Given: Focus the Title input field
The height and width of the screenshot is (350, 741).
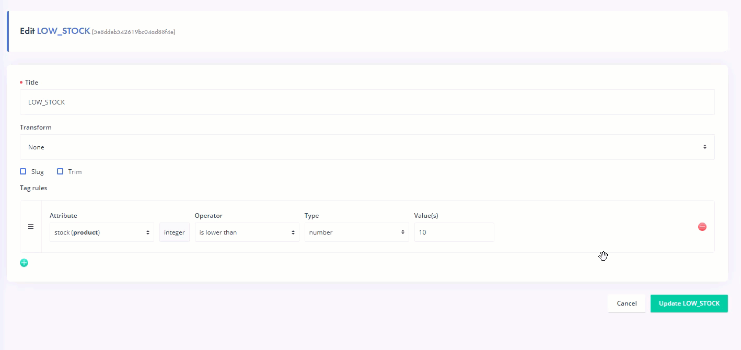Looking at the screenshot, I should click(367, 102).
